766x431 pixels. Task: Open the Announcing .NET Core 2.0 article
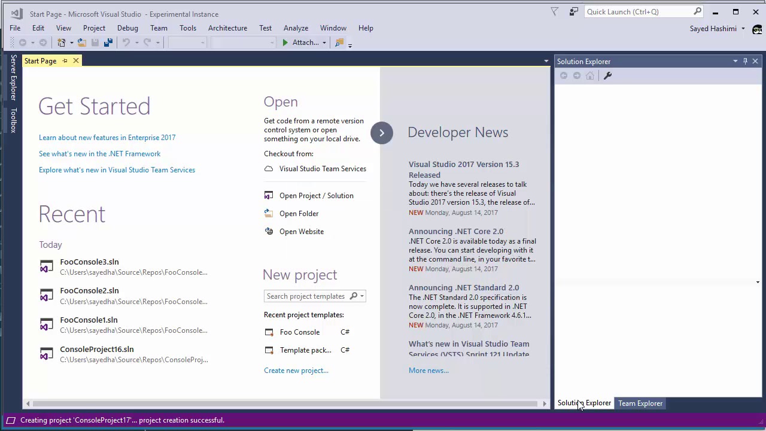(456, 232)
